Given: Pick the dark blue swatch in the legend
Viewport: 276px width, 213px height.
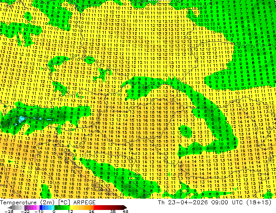Looking at the screenshot, I should point(41,207).
